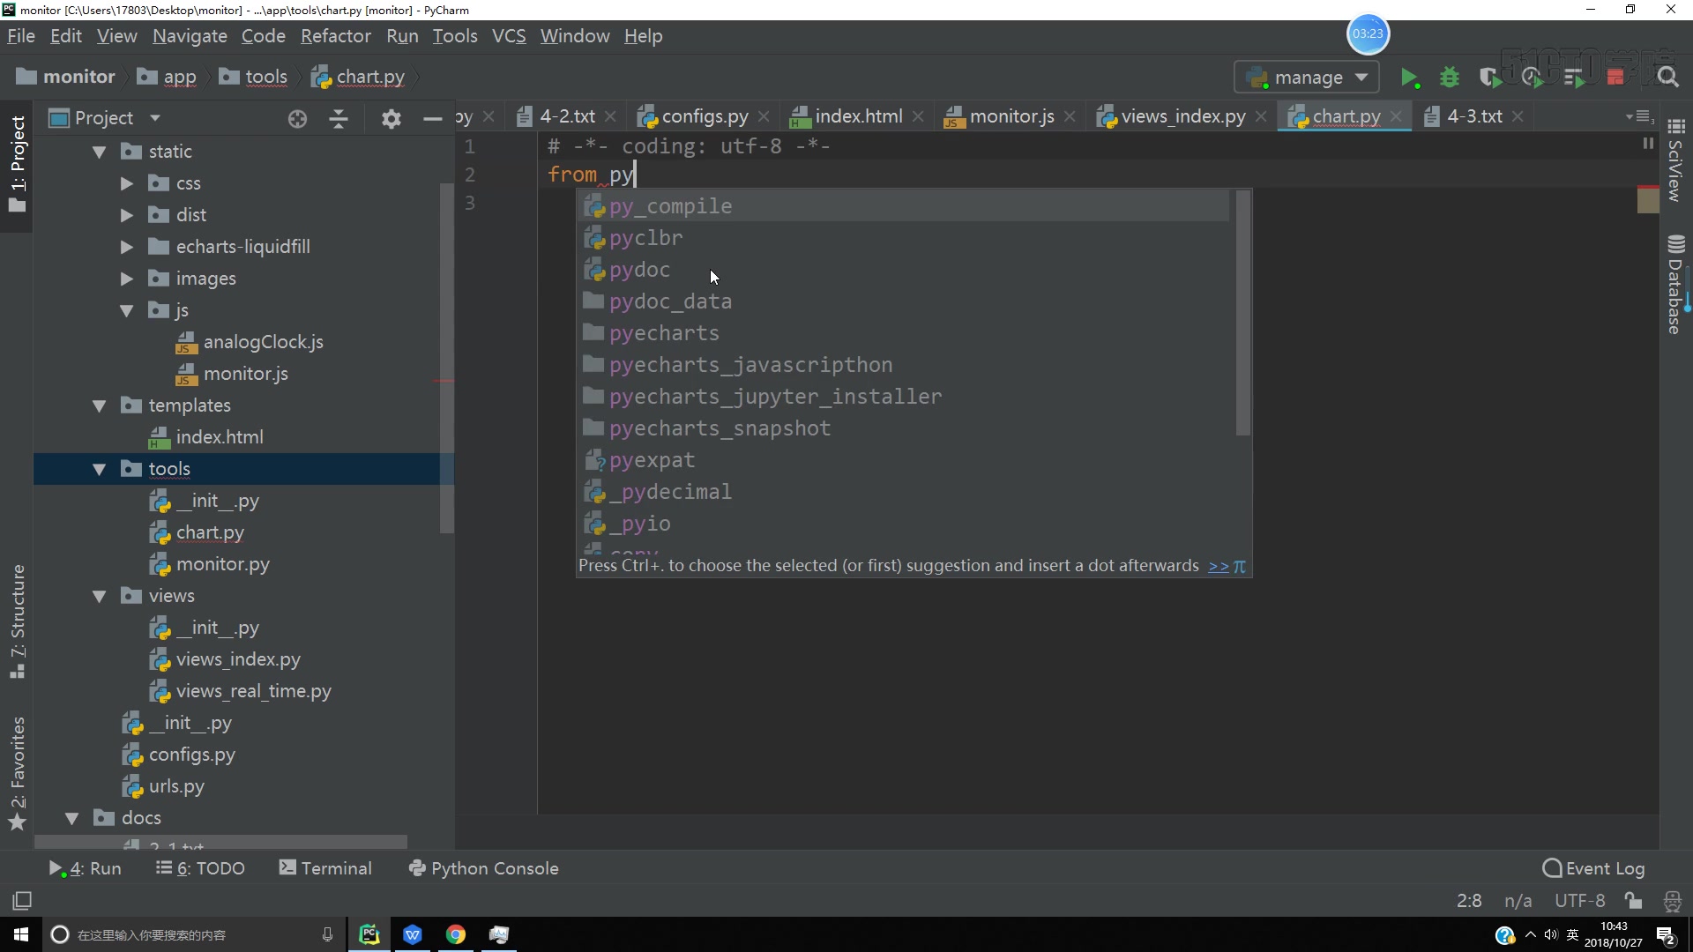Click the green Run button
This screenshot has height=952, width=1693.
pyautogui.click(x=1408, y=78)
